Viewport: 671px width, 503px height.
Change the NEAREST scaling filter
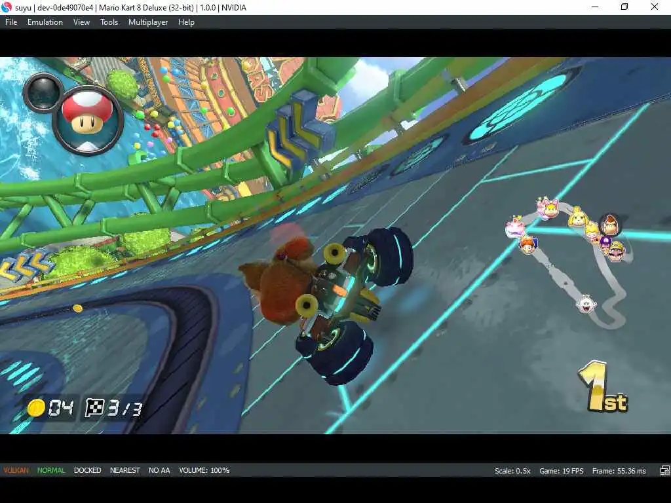coord(125,470)
